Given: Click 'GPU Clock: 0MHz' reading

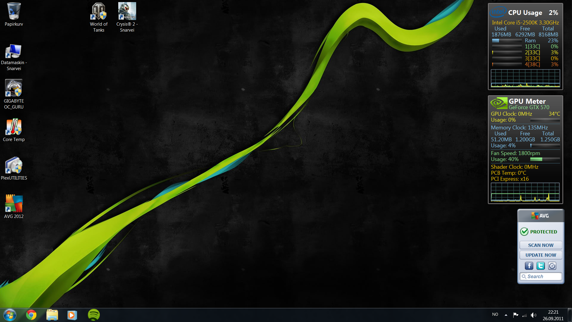Looking at the screenshot, I should (x=512, y=114).
